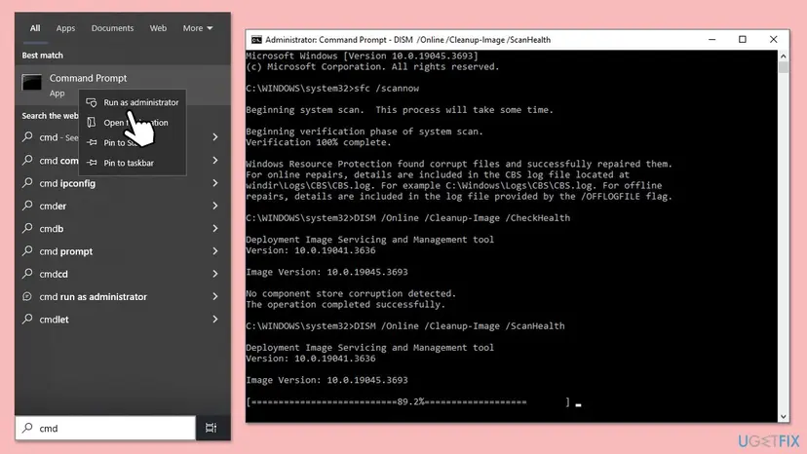The image size is (807, 454).
Task: Select the cmd prompt search suggestion
Action: pos(123,250)
